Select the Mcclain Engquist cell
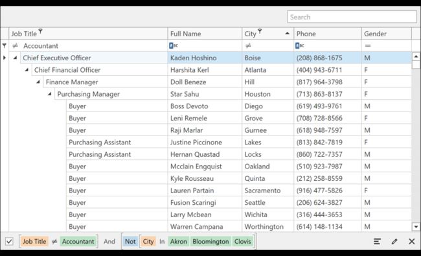 (x=205, y=167)
